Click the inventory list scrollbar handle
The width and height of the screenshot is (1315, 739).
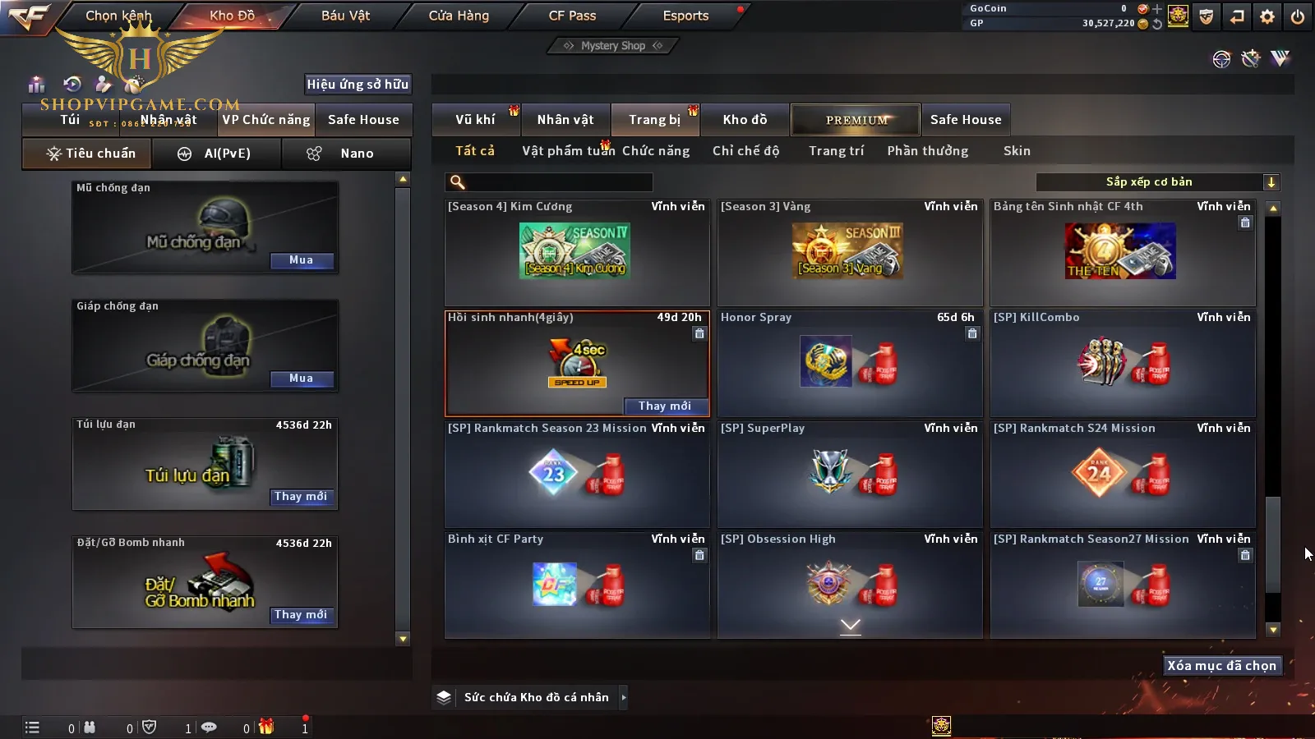[x=1273, y=544]
